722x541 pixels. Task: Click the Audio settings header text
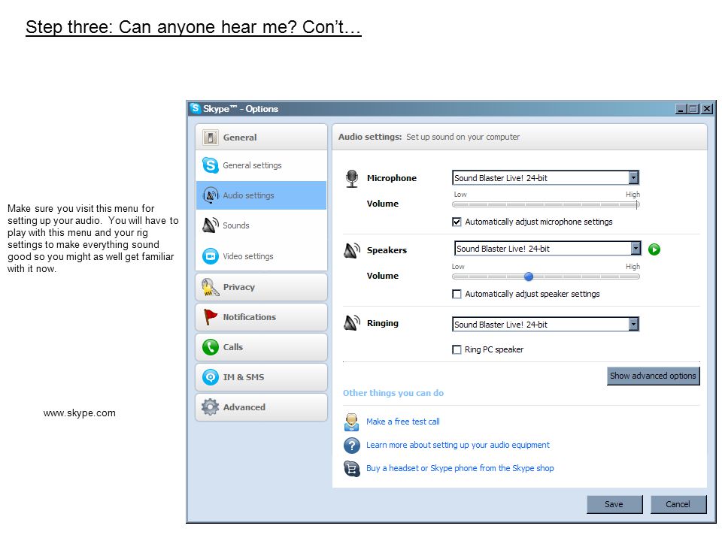(x=370, y=137)
